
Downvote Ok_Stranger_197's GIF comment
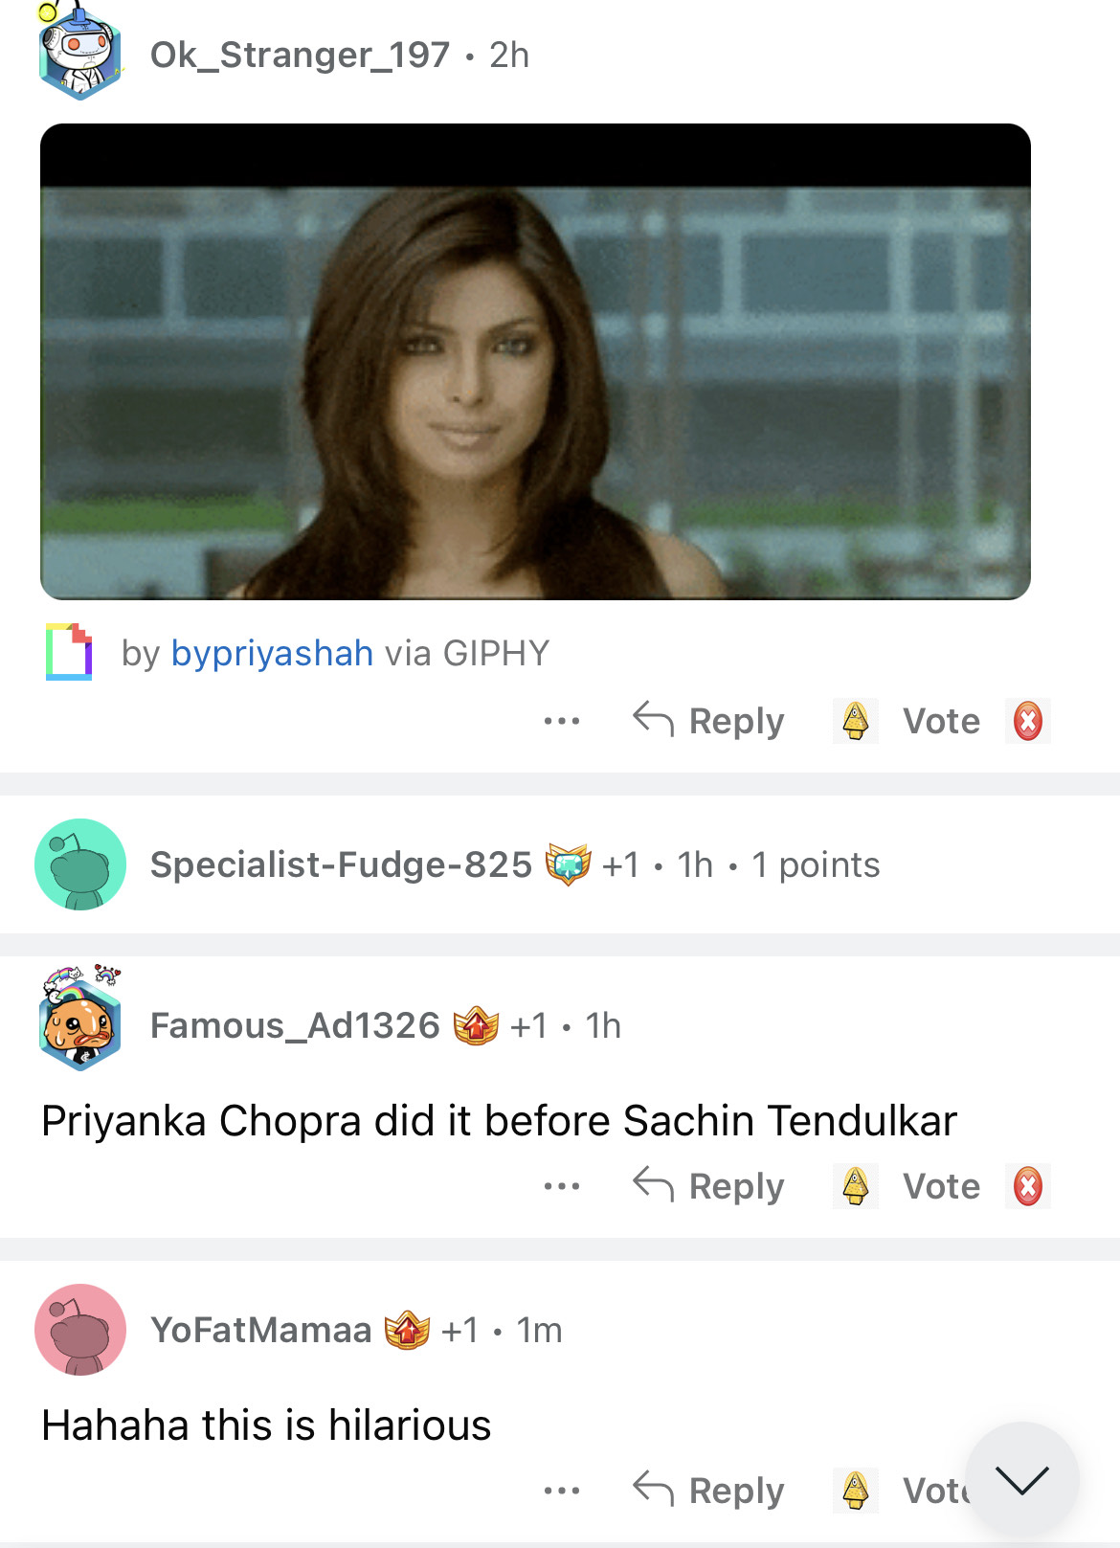(1027, 721)
